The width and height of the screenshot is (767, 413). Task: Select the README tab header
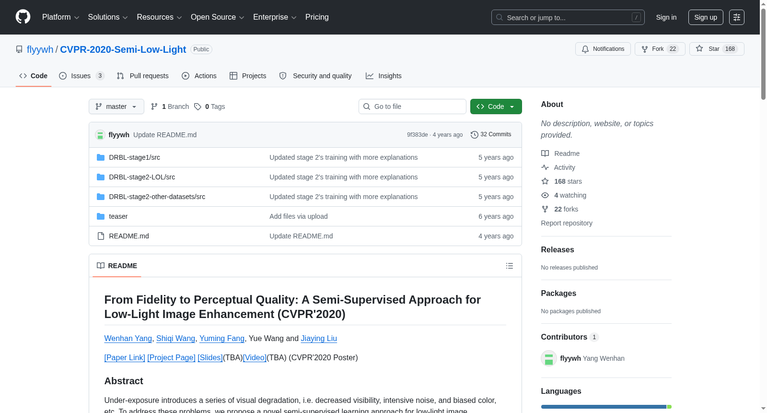point(117,266)
